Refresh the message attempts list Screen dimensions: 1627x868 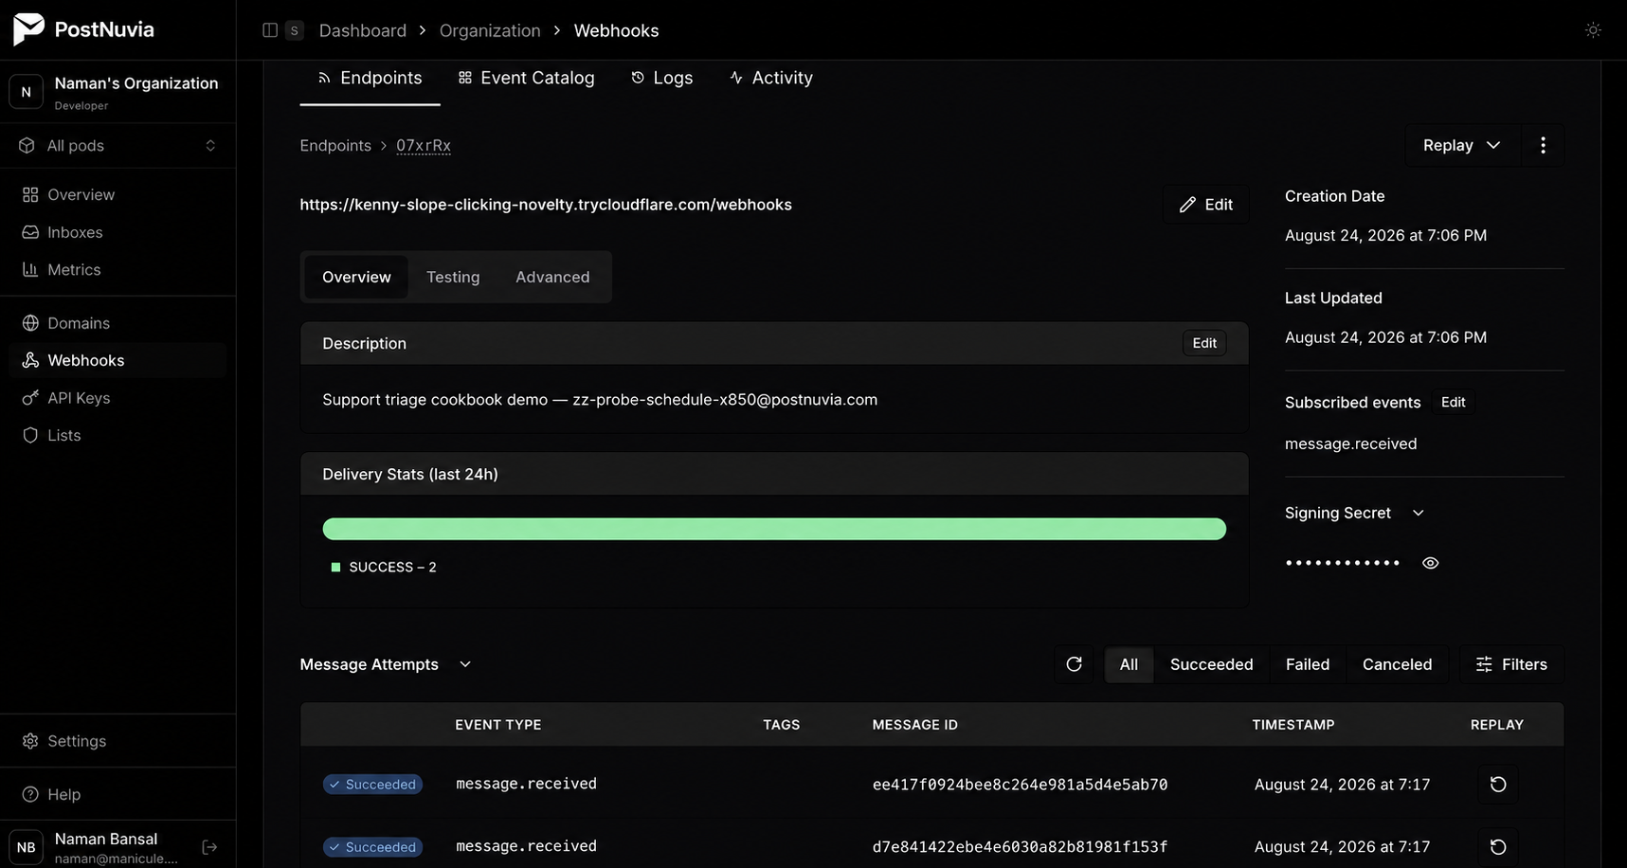1074,664
